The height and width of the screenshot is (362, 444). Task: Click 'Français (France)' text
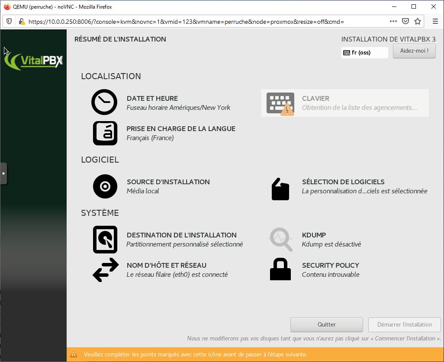pyautogui.click(x=150, y=138)
